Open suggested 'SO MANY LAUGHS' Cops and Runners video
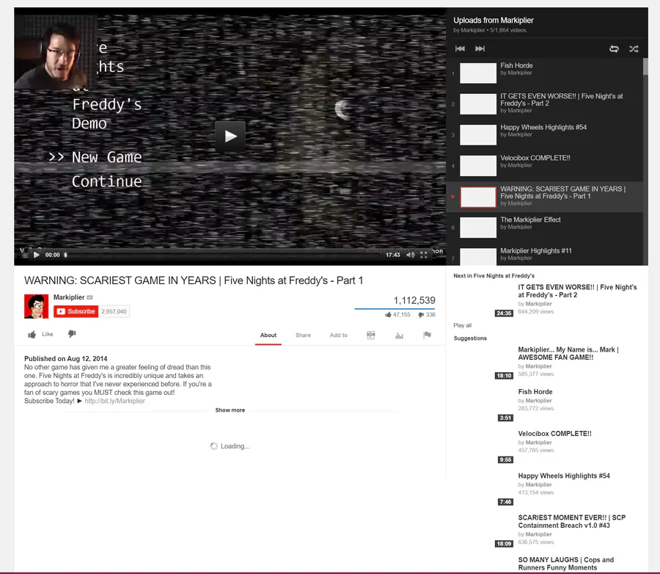Viewport: 660px width, 574px height. 565,564
